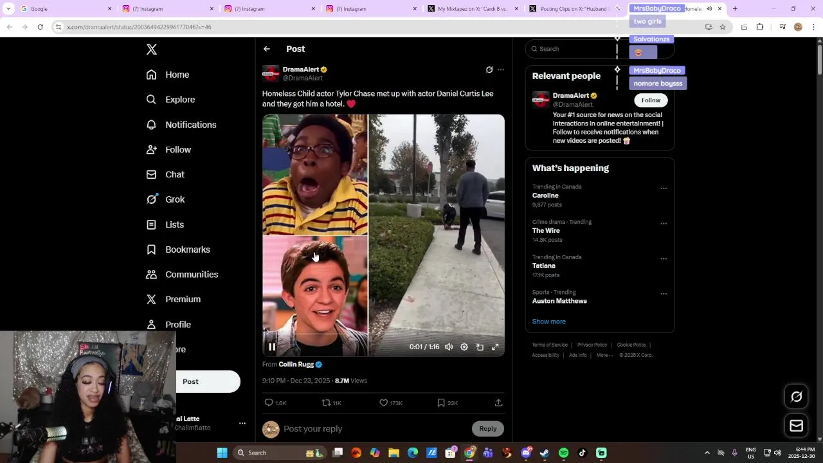Click Show more under What's happening
This screenshot has height=463, width=823.
coord(548,322)
